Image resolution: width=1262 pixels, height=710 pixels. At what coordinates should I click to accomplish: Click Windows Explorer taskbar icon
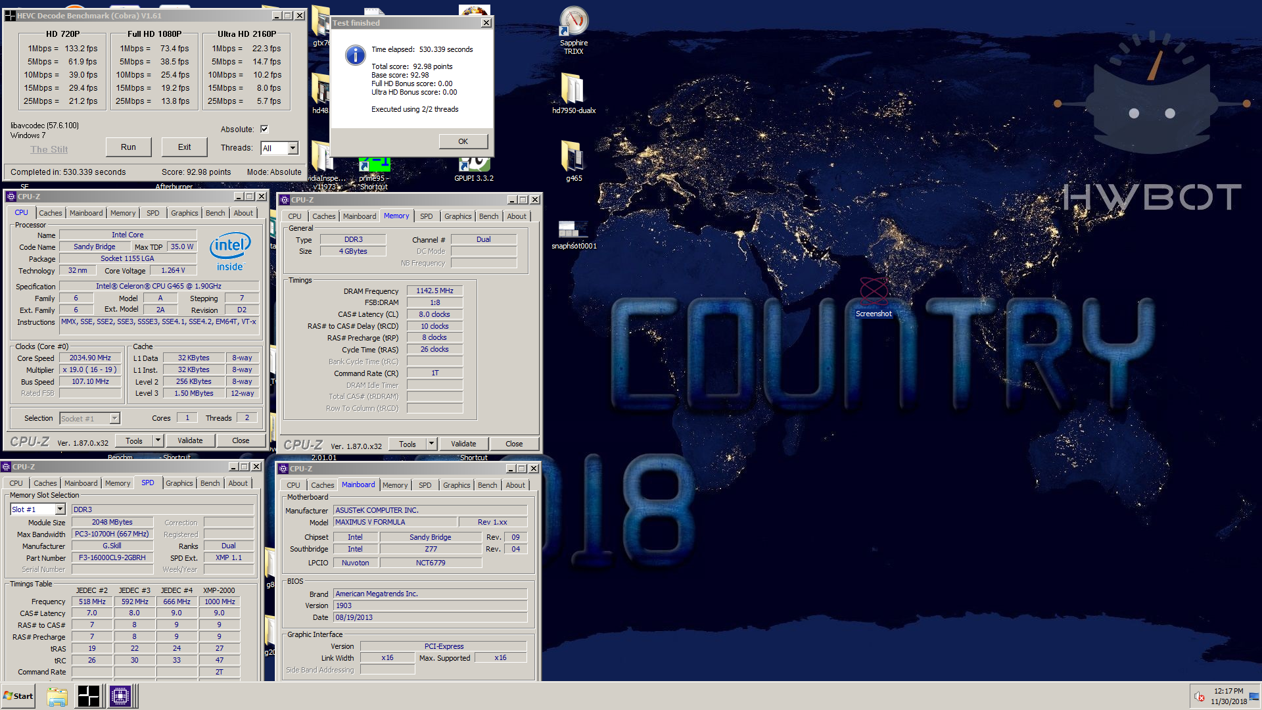point(57,696)
